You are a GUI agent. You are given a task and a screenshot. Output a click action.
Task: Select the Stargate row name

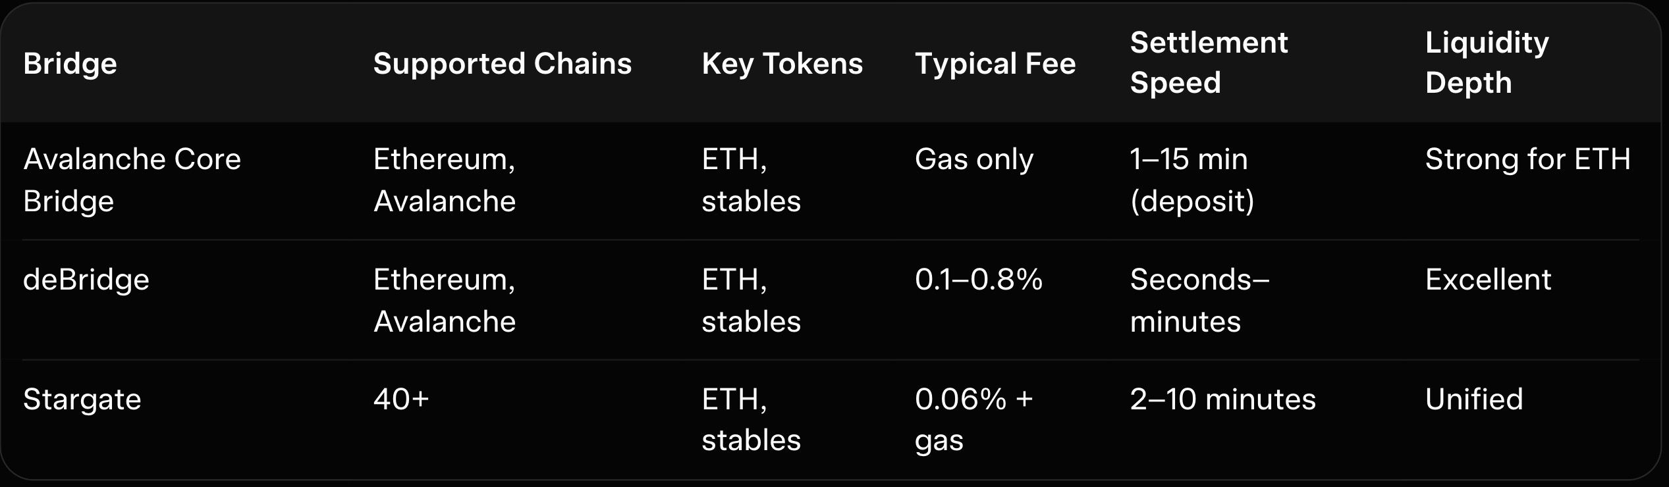(x=82, y=399)
